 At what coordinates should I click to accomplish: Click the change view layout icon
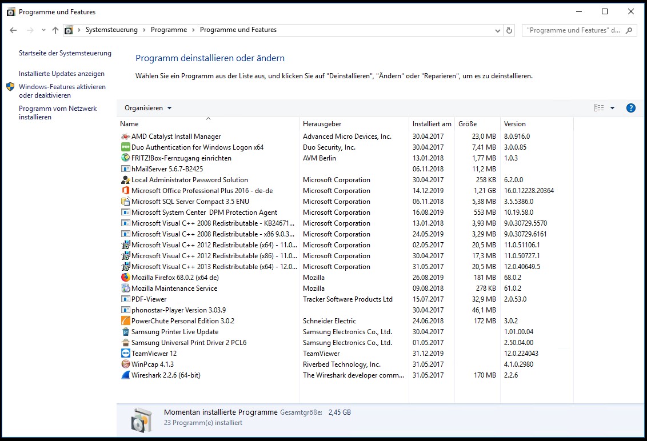click(x=599, y=108)
